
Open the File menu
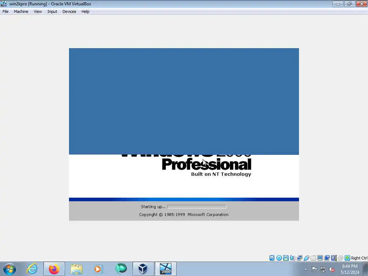click(x=5, y=11)
